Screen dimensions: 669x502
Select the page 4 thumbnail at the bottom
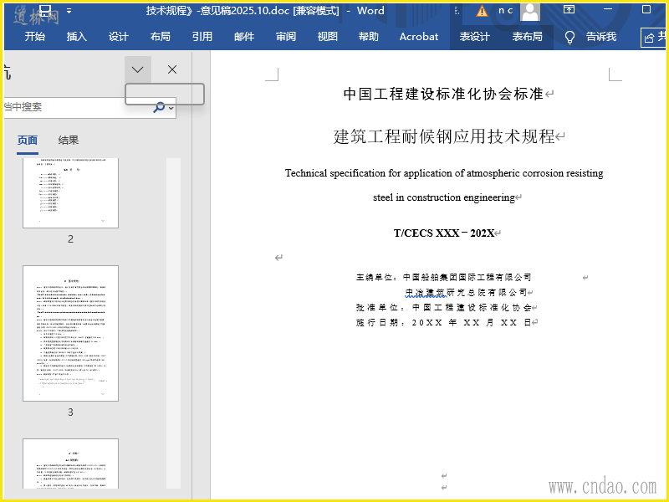(x=70, y=464)
